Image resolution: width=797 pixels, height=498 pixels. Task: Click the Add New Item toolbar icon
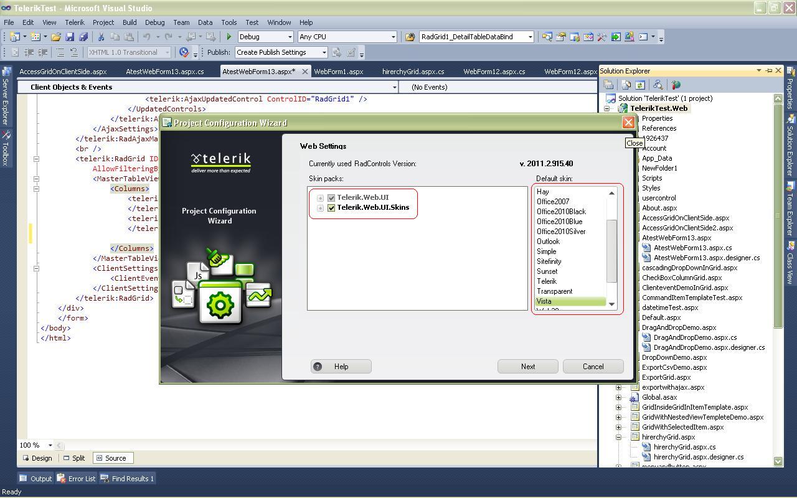(x=35, y=37)
